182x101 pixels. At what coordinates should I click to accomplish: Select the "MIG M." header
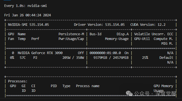[x=167, y=44]
